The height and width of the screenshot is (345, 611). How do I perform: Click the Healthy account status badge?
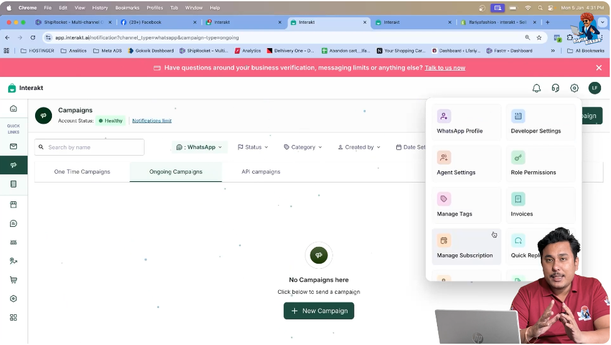point(111,121)
